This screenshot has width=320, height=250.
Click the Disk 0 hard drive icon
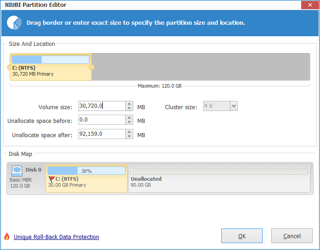17,171
